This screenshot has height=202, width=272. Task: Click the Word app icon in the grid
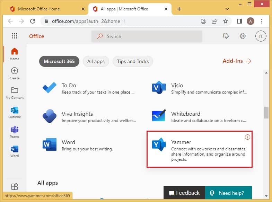[x=50, y=144]
